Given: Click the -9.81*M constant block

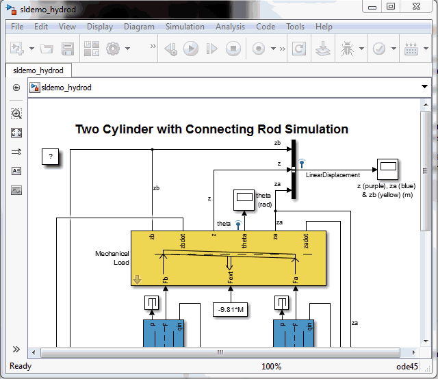Looking at the screenshot, I should (231, 310).
